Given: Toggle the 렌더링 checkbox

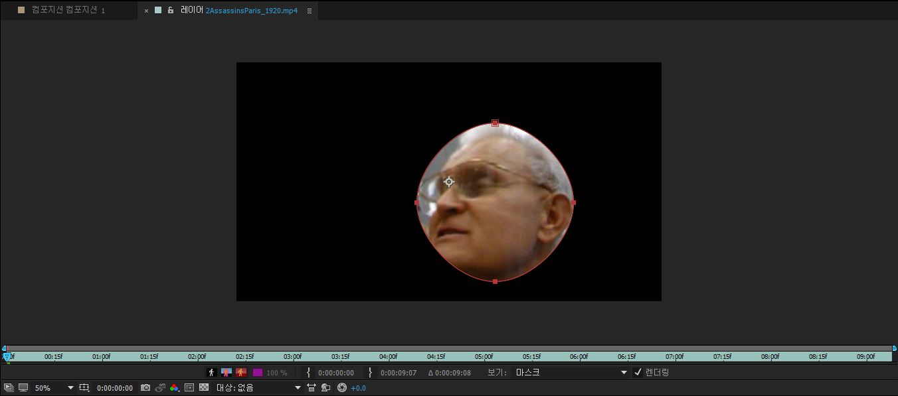Looking at the screenshot, I should (638, 372).
